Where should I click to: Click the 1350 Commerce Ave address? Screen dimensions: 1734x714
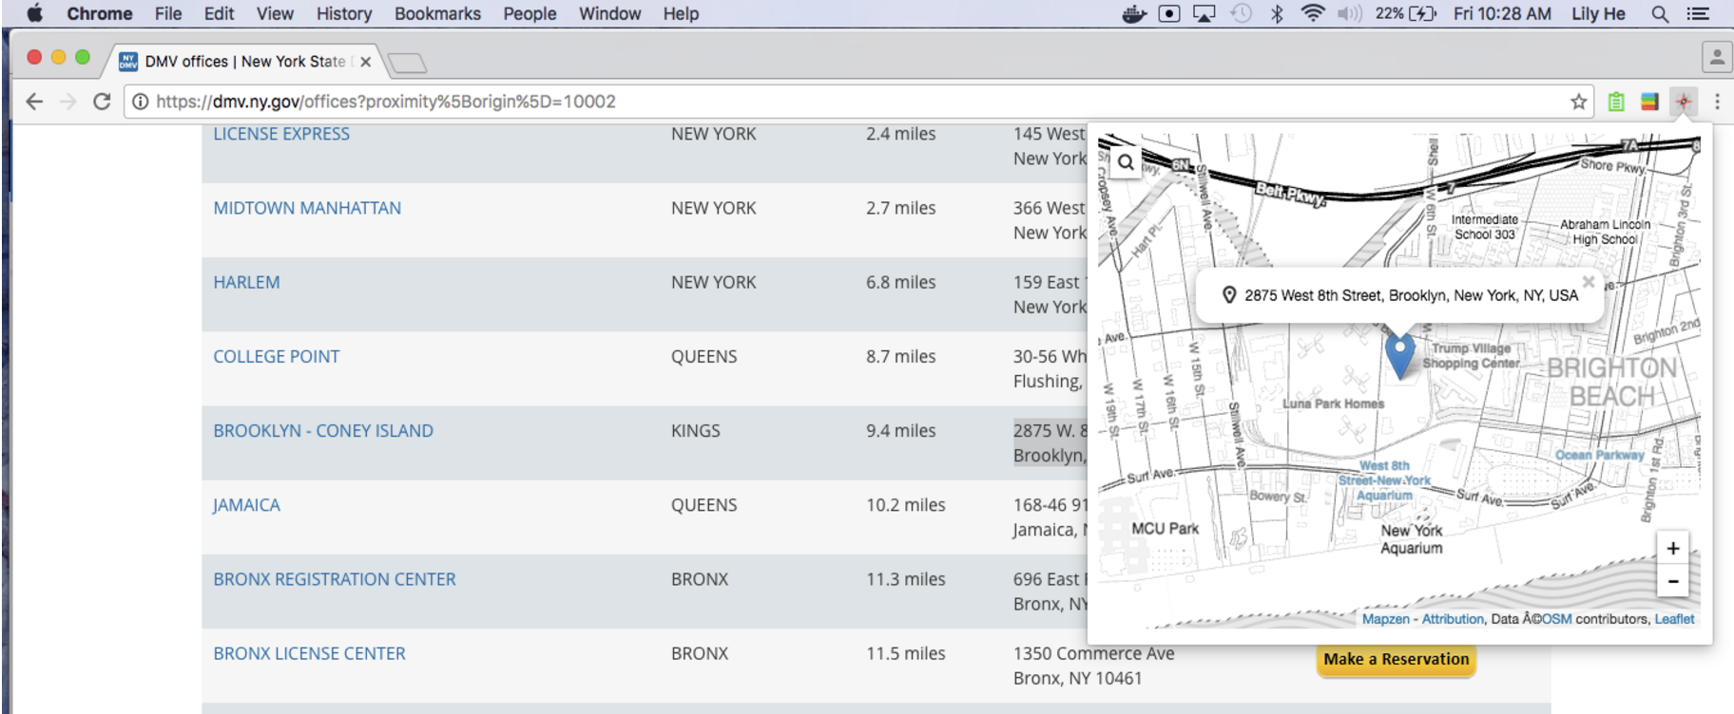point(1093,653)
